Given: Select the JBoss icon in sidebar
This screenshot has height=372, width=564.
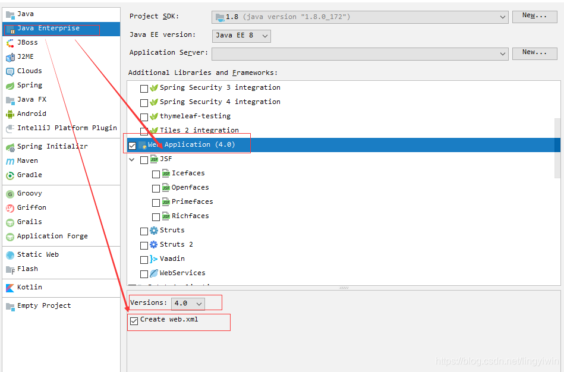Looking at the screenshot, I should pos(10,43).
